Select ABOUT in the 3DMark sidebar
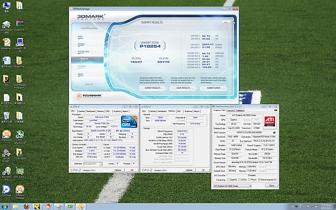Viewport: 336px width, 210px height. 81,74
